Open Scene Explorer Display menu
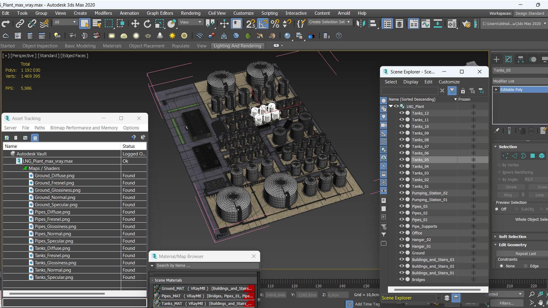 point(410,82)
